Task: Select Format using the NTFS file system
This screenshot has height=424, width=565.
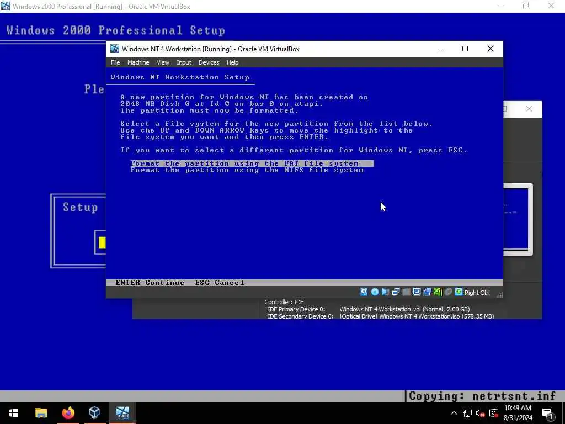Action: 247,170
